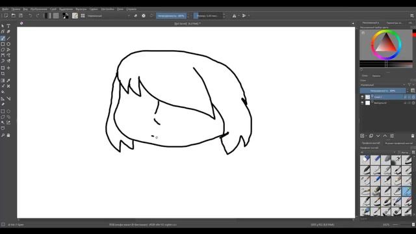Toggle vertical mirror mode

(x=244, y=16)
